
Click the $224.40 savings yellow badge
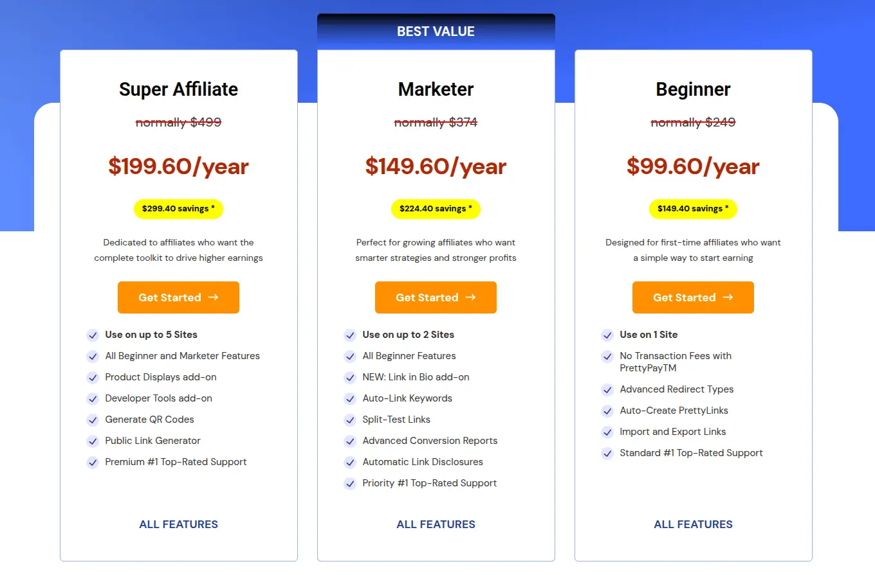tap(436, 209)
